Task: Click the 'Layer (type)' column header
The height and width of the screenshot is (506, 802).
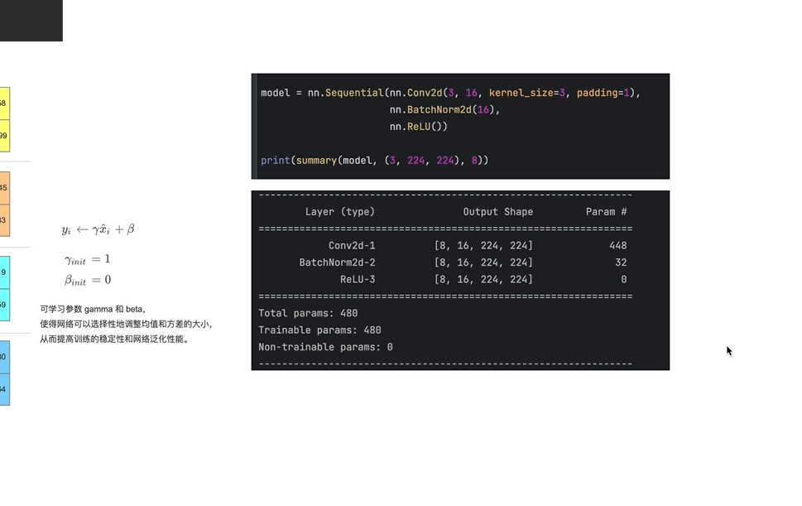Action: coord(340,212)
